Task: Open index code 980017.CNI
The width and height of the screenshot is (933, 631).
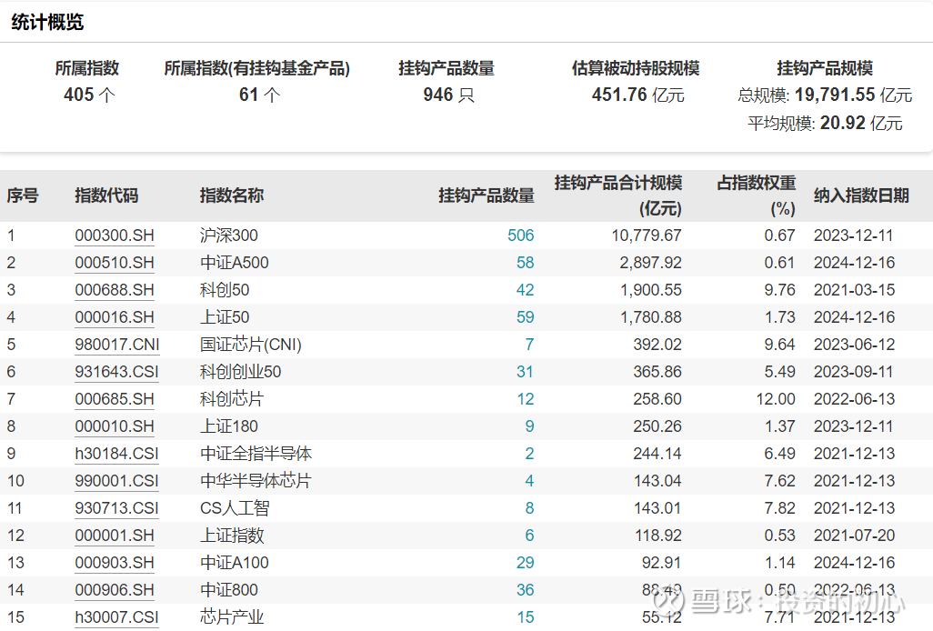Action: [x=116, y=345]
